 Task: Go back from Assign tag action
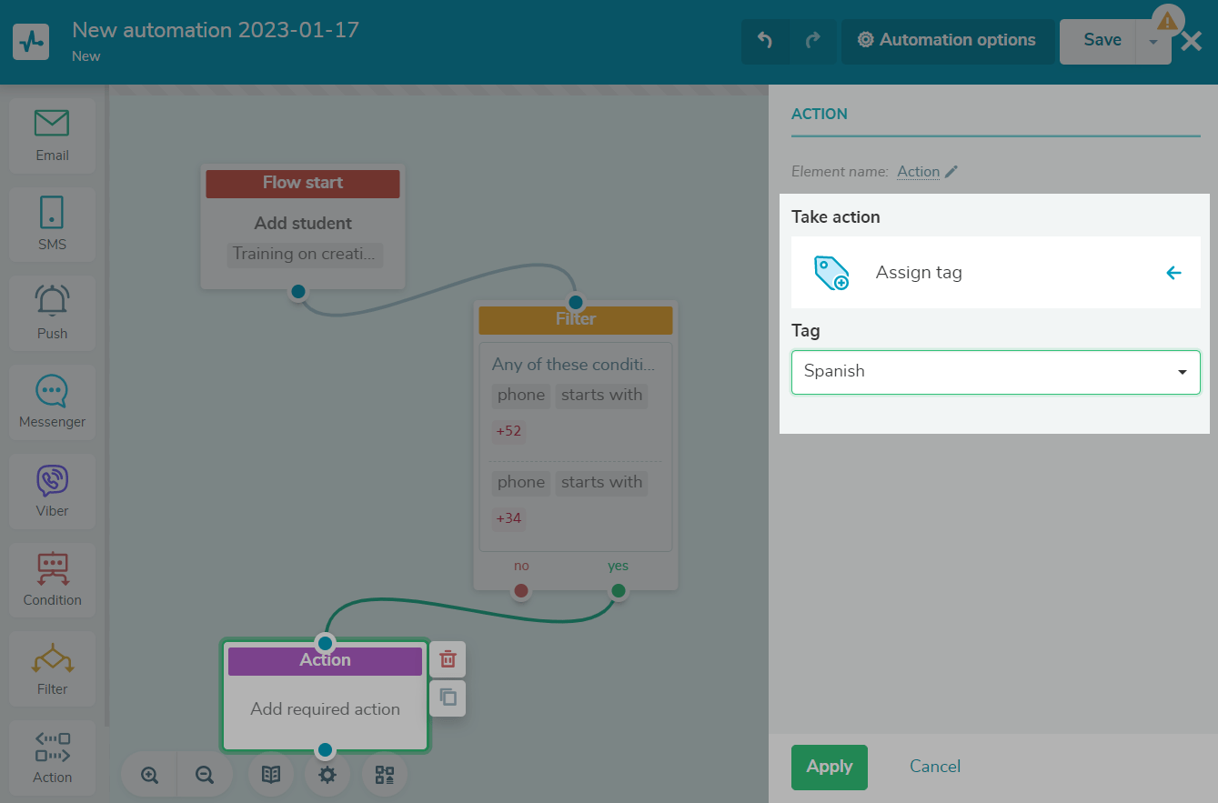(1173, 272)
